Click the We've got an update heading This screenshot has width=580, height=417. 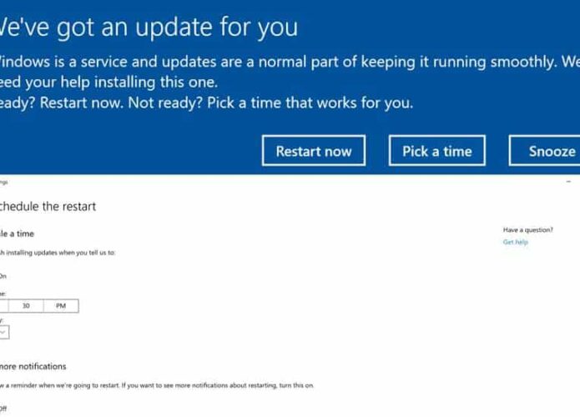[x=149, y=27]
